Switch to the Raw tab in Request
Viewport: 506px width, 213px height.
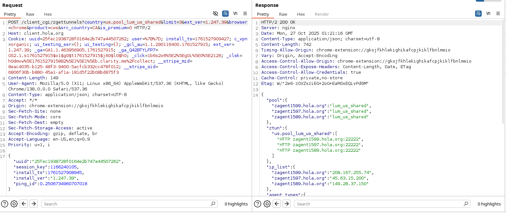(x=30, y=14)
